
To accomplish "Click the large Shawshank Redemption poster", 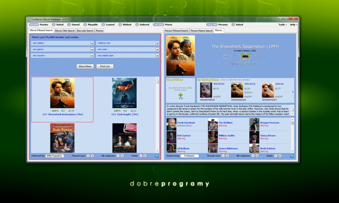I will tap(180, 56).
